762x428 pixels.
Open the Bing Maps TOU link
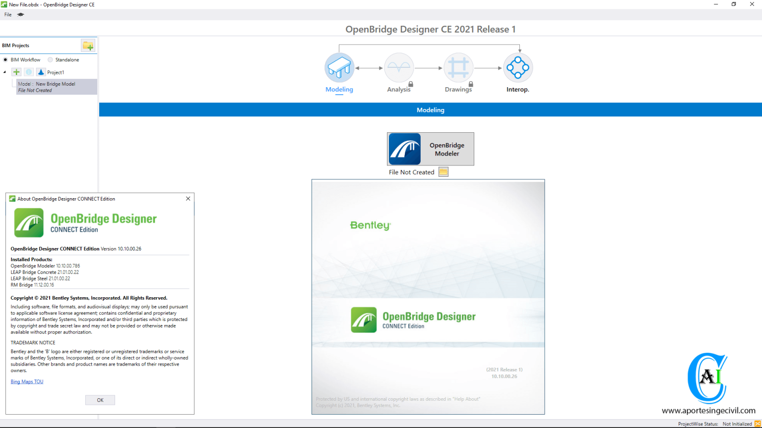(x=27, y=381)
